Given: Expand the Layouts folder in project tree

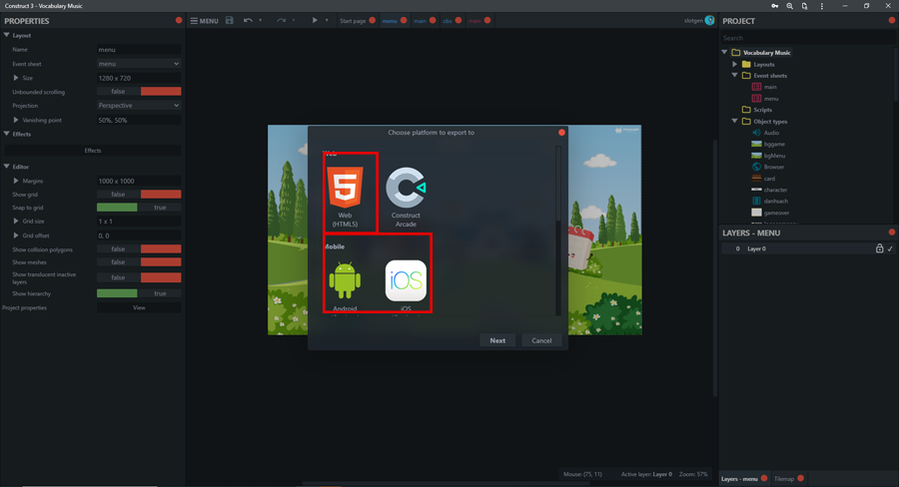Looking at the screenshot, I should (x=735, y=64).
